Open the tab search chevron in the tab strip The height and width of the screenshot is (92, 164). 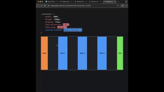[x=126, y=2]
